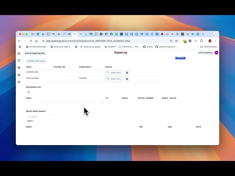Open browser home page button
This screenshot has height=176, width=235.
(x=36, y=41)
